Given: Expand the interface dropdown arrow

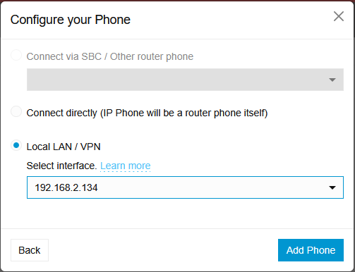Looking at the screenshot, I should pos(332,187).
